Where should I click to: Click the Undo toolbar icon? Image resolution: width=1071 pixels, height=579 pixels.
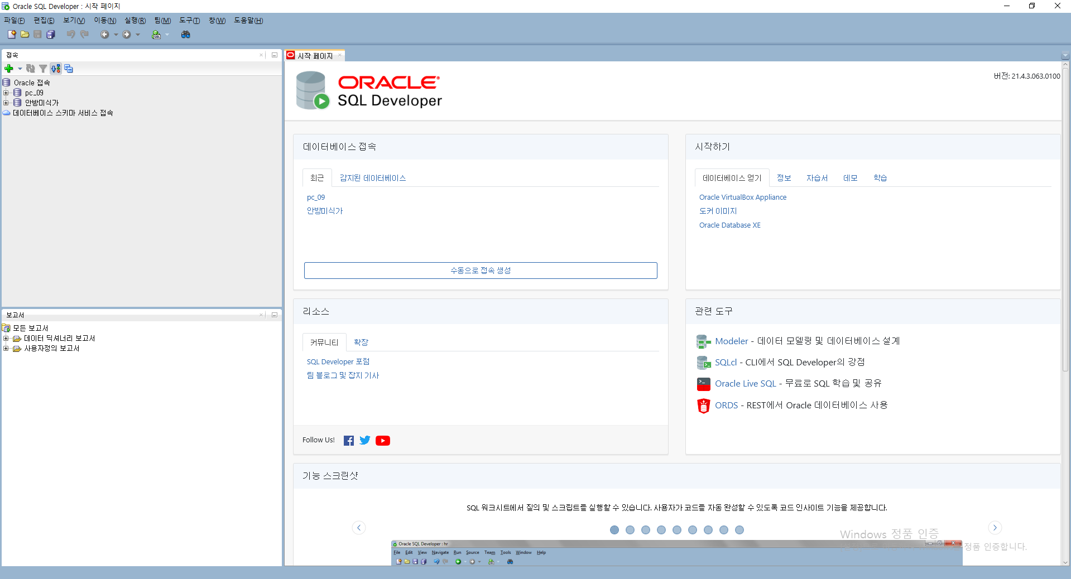(71, 35)
